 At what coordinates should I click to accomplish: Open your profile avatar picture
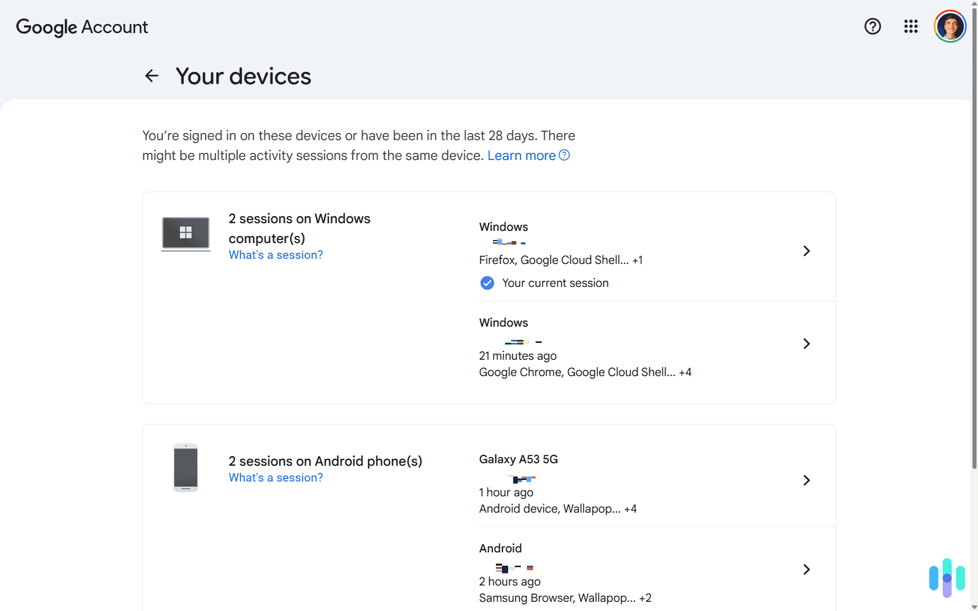click(949, 25)
